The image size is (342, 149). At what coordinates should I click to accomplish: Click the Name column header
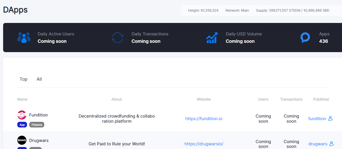22,99
